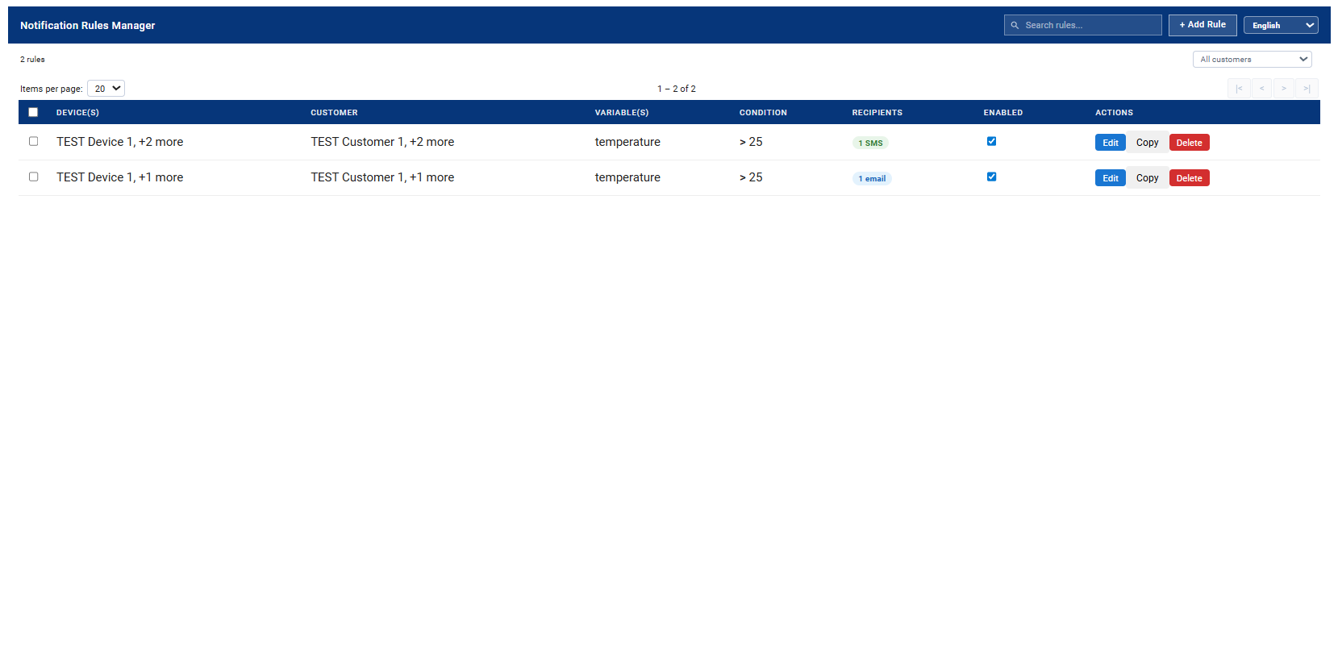This screenshot has width=1338, height=657.
Task: Jump to last page icon
Action: (1307, 89)
